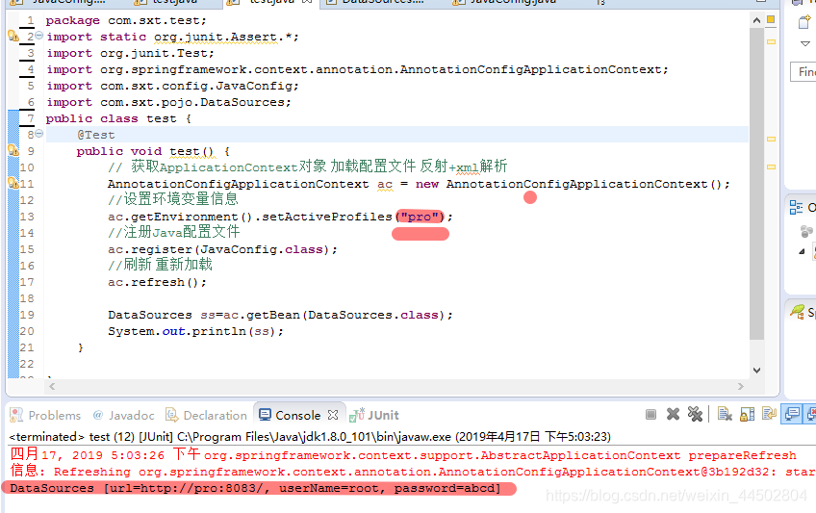
Task: Toggle Show Console When Standard Out Changes
Action: click(792, 414)
